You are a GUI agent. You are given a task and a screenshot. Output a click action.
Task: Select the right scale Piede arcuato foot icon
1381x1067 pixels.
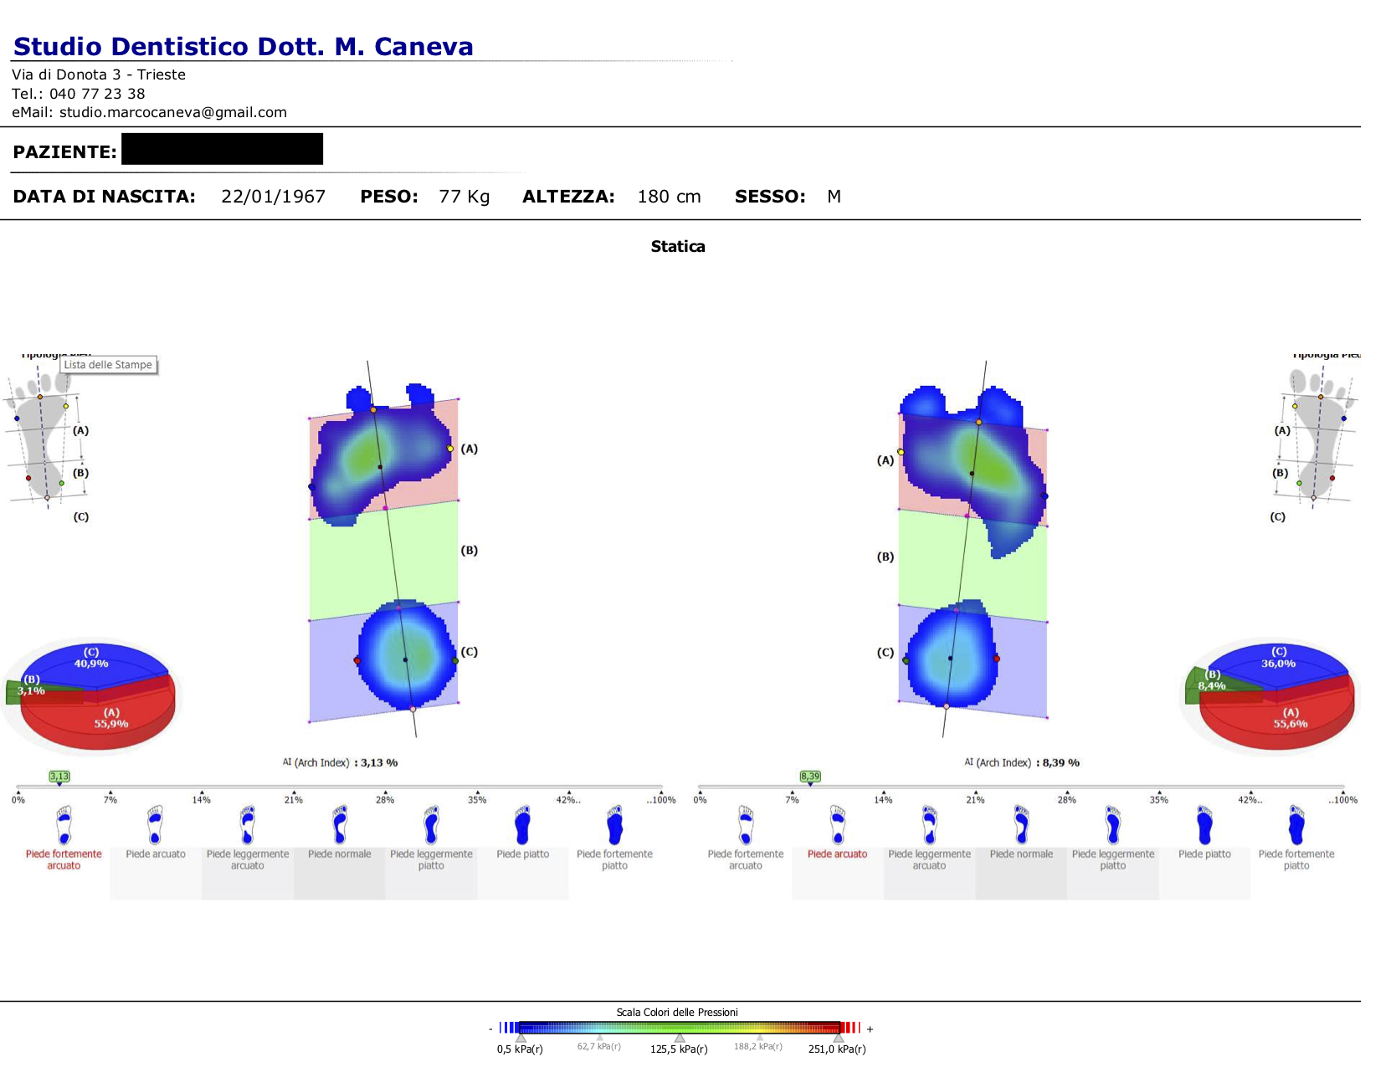coord(838,825)
